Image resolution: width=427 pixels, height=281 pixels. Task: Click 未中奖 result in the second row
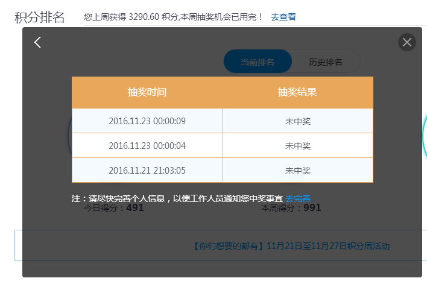coord(298,146)
